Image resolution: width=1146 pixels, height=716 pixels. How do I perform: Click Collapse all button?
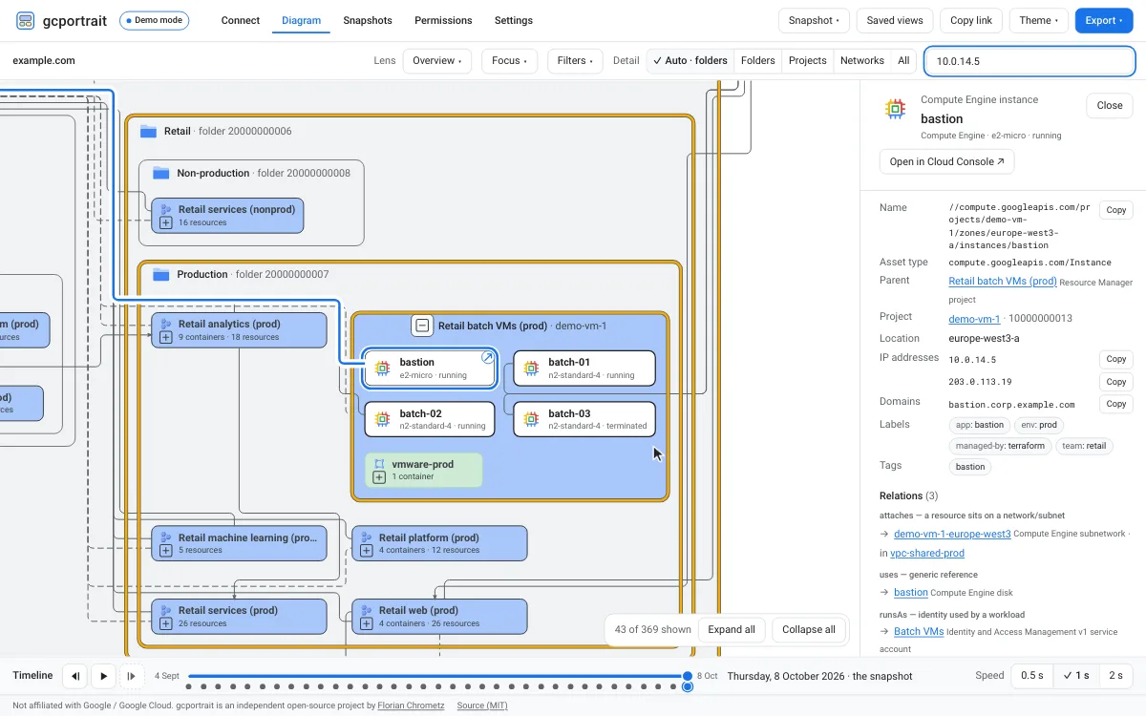click(x=809, y=629)
